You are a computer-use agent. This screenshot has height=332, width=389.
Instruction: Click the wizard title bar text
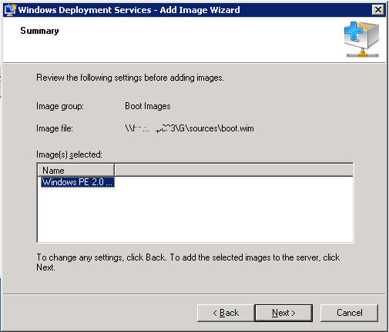coord(129,10)
